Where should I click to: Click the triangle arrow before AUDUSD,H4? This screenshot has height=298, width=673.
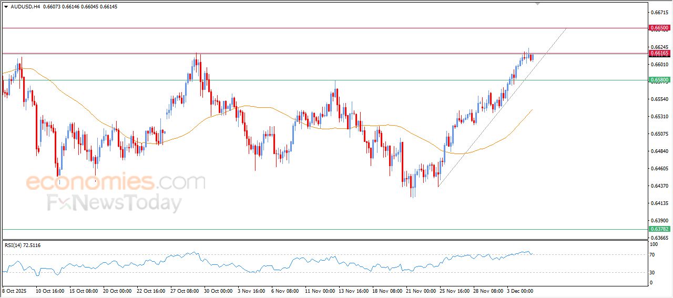(6, 6)
